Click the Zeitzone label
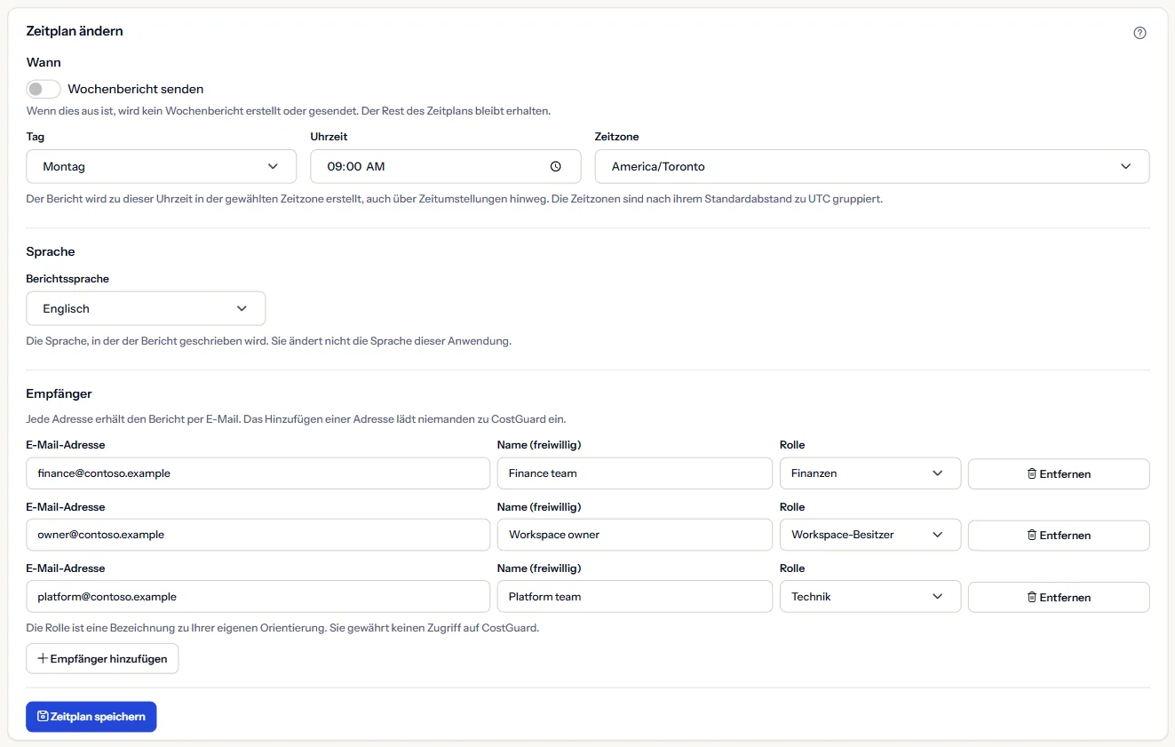 616,137
